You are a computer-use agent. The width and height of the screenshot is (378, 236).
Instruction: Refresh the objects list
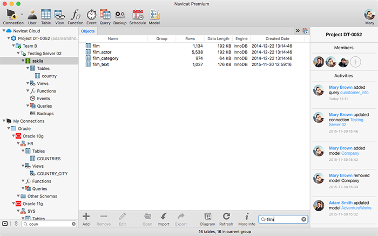pos(226,219)
